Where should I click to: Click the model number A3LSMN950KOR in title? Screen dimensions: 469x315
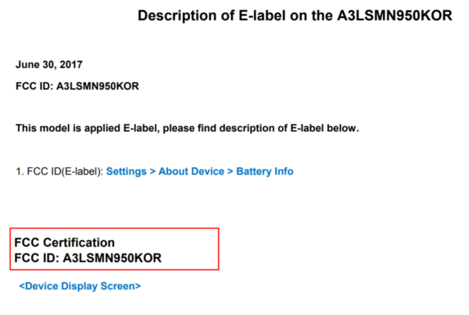399,16
